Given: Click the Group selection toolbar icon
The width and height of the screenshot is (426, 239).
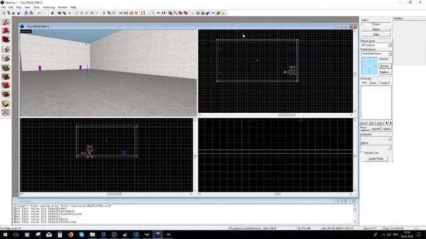Looking at the screenshot, I should [x=59, y=13].
